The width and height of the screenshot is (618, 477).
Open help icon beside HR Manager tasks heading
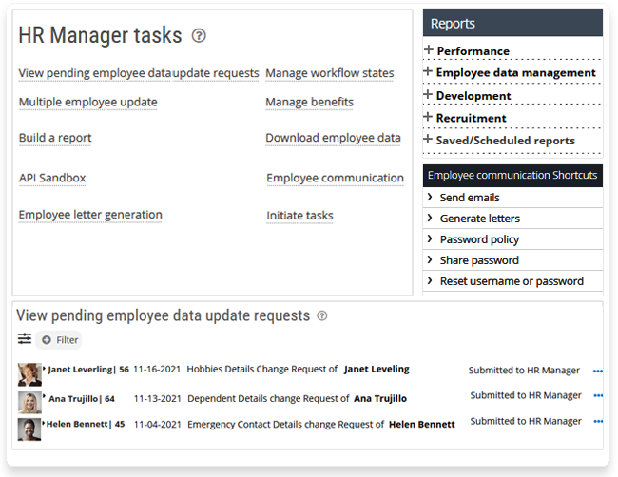(x=199, y=36)
